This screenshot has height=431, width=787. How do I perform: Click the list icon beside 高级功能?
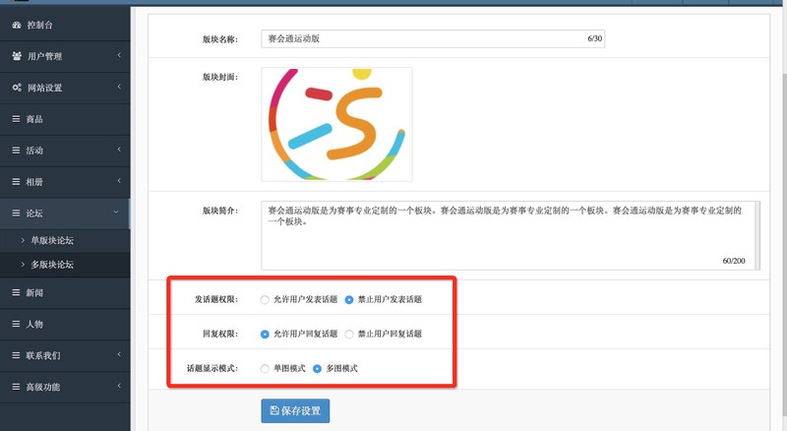point(16,387)
